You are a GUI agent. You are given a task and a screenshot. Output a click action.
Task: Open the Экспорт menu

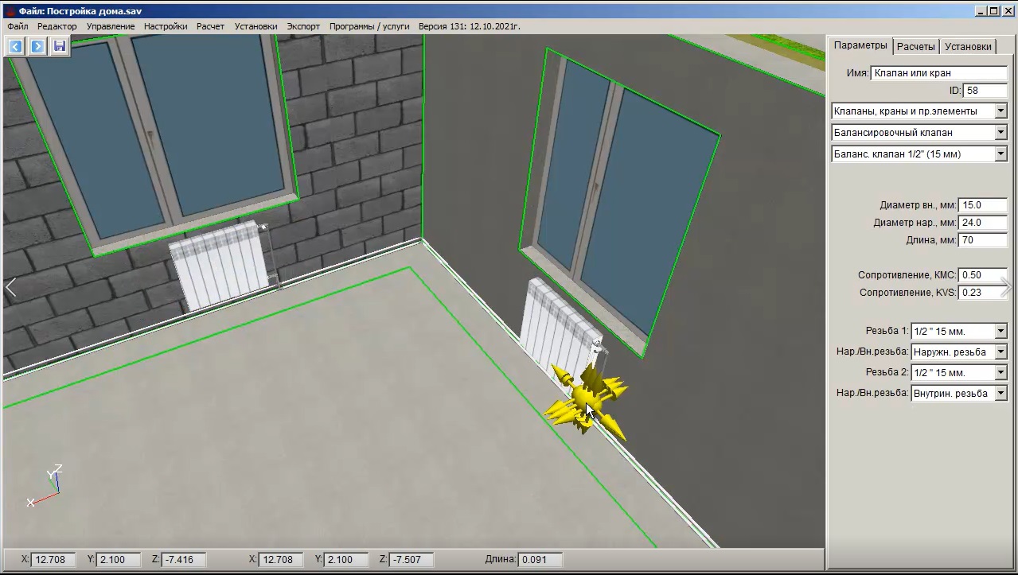click(303, 26)
